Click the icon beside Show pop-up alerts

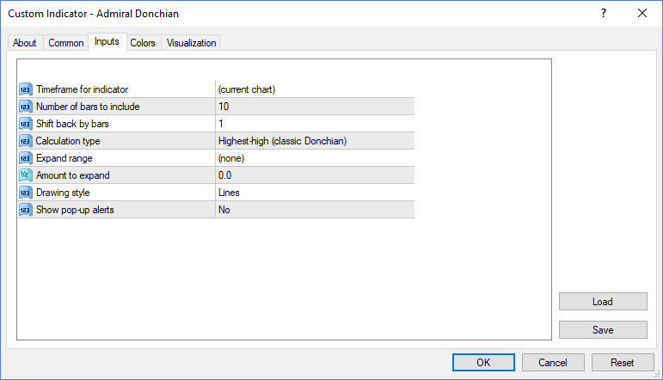(26, 210)
